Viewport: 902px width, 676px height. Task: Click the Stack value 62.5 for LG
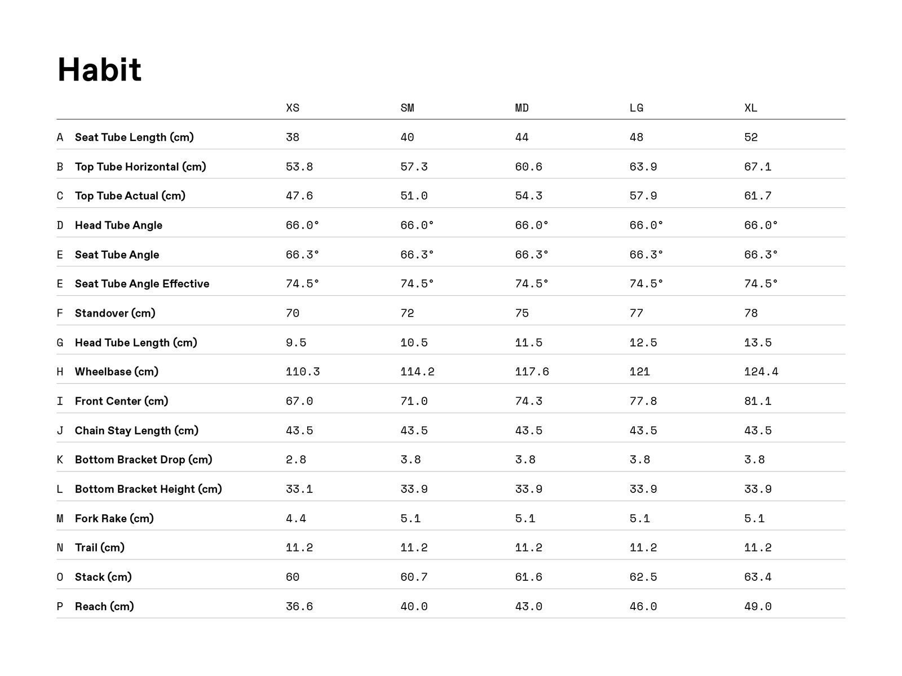pos(643,577)
